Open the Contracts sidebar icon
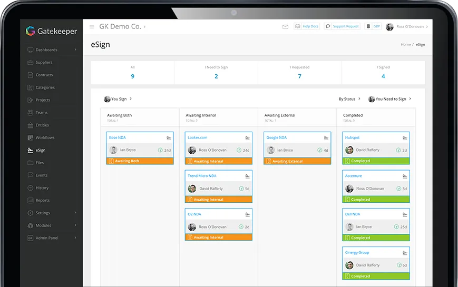Viewport: 458px width, 287px height. click(x=31, y=75)
